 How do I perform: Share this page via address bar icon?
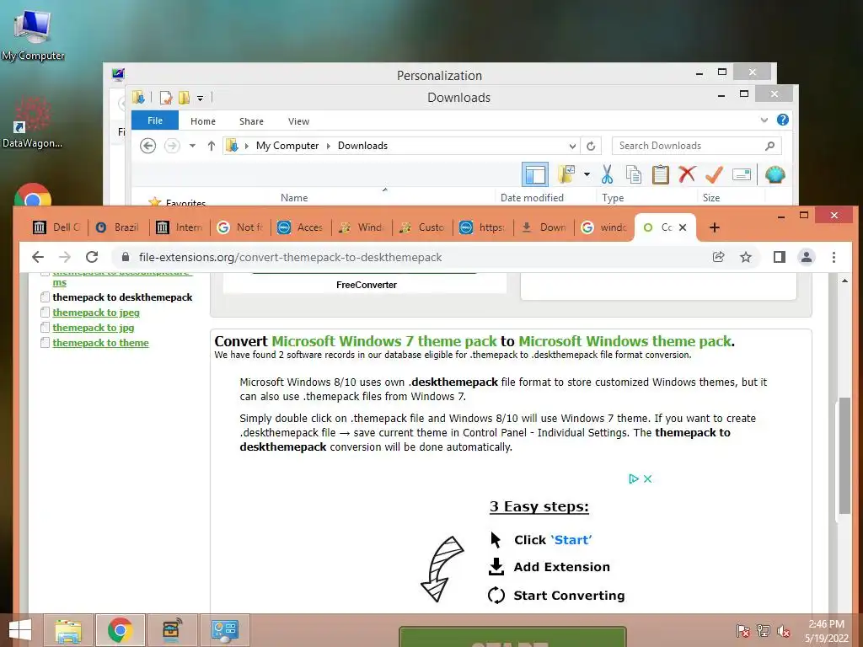pyautogui.click(x=718, y=257)
